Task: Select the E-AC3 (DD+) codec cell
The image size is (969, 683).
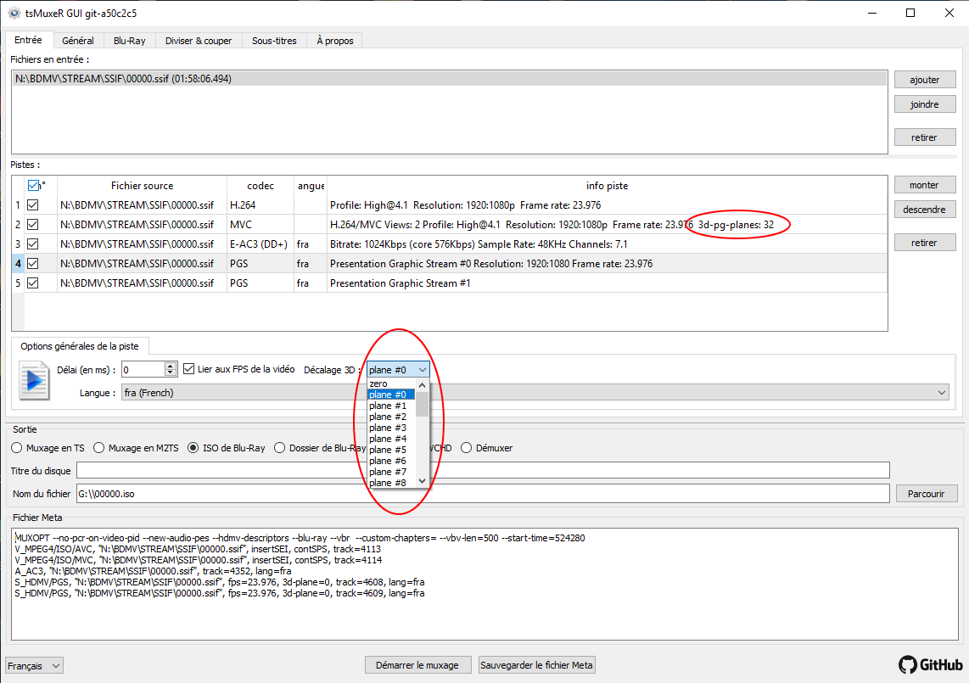Action: 260,244
